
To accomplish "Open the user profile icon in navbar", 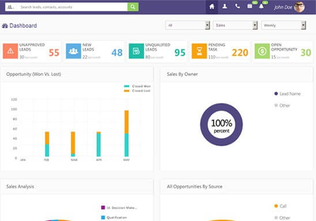I will pos(224,7).
